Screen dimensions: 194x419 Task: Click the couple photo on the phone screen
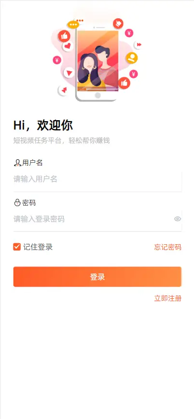pos(98,61)
